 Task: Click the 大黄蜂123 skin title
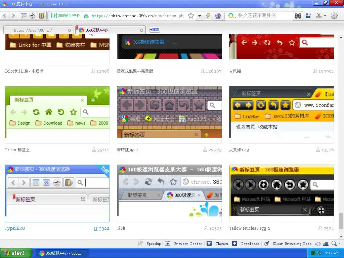point(239,150)
